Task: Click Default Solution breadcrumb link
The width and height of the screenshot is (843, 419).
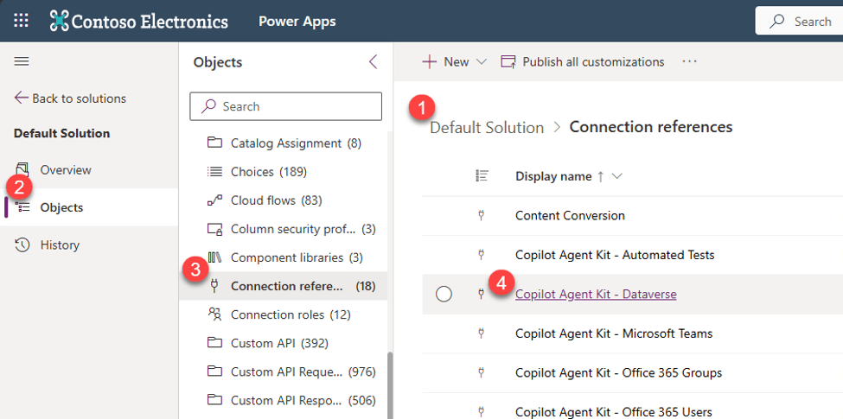Action: coord(487,127)
